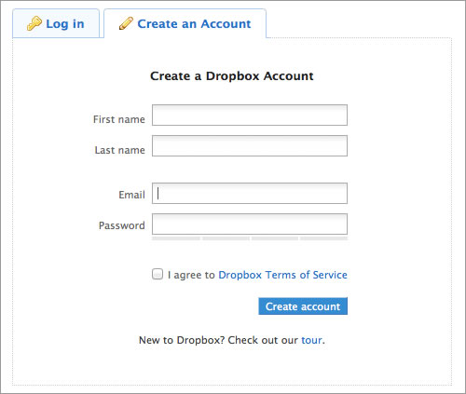Click the Password label text
Viewport: 466px width, 394px height.
[x=122, y=225]
